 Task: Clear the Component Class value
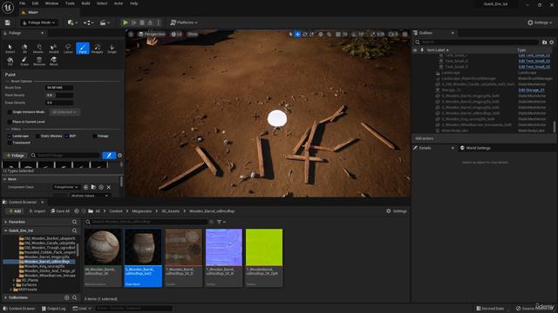(108, 187)
